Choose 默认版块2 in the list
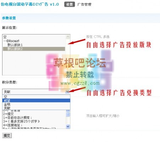 (x=34, y=49)
